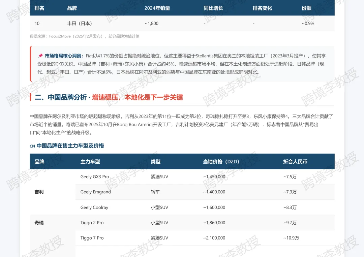This screenshot has width=364, height=257.
Task: Click the Tiggo 2 Pro model cell
Action: click(x=92, y=223)
